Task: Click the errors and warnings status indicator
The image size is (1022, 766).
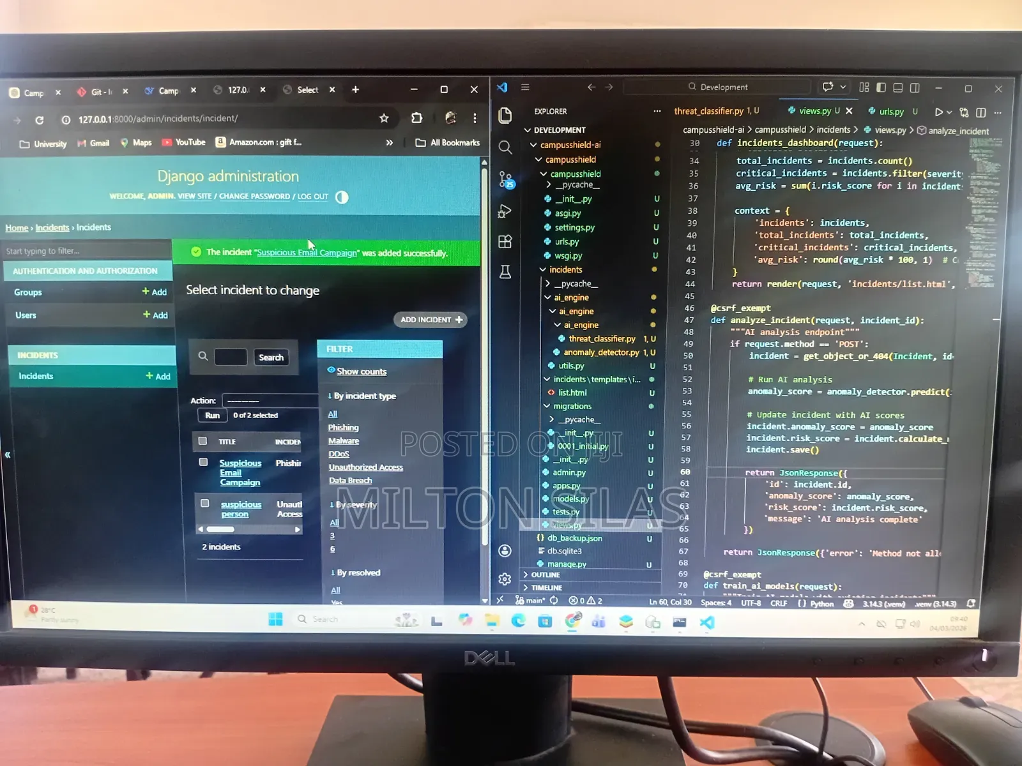Action: pyautogui.click(x=586, y=601)
